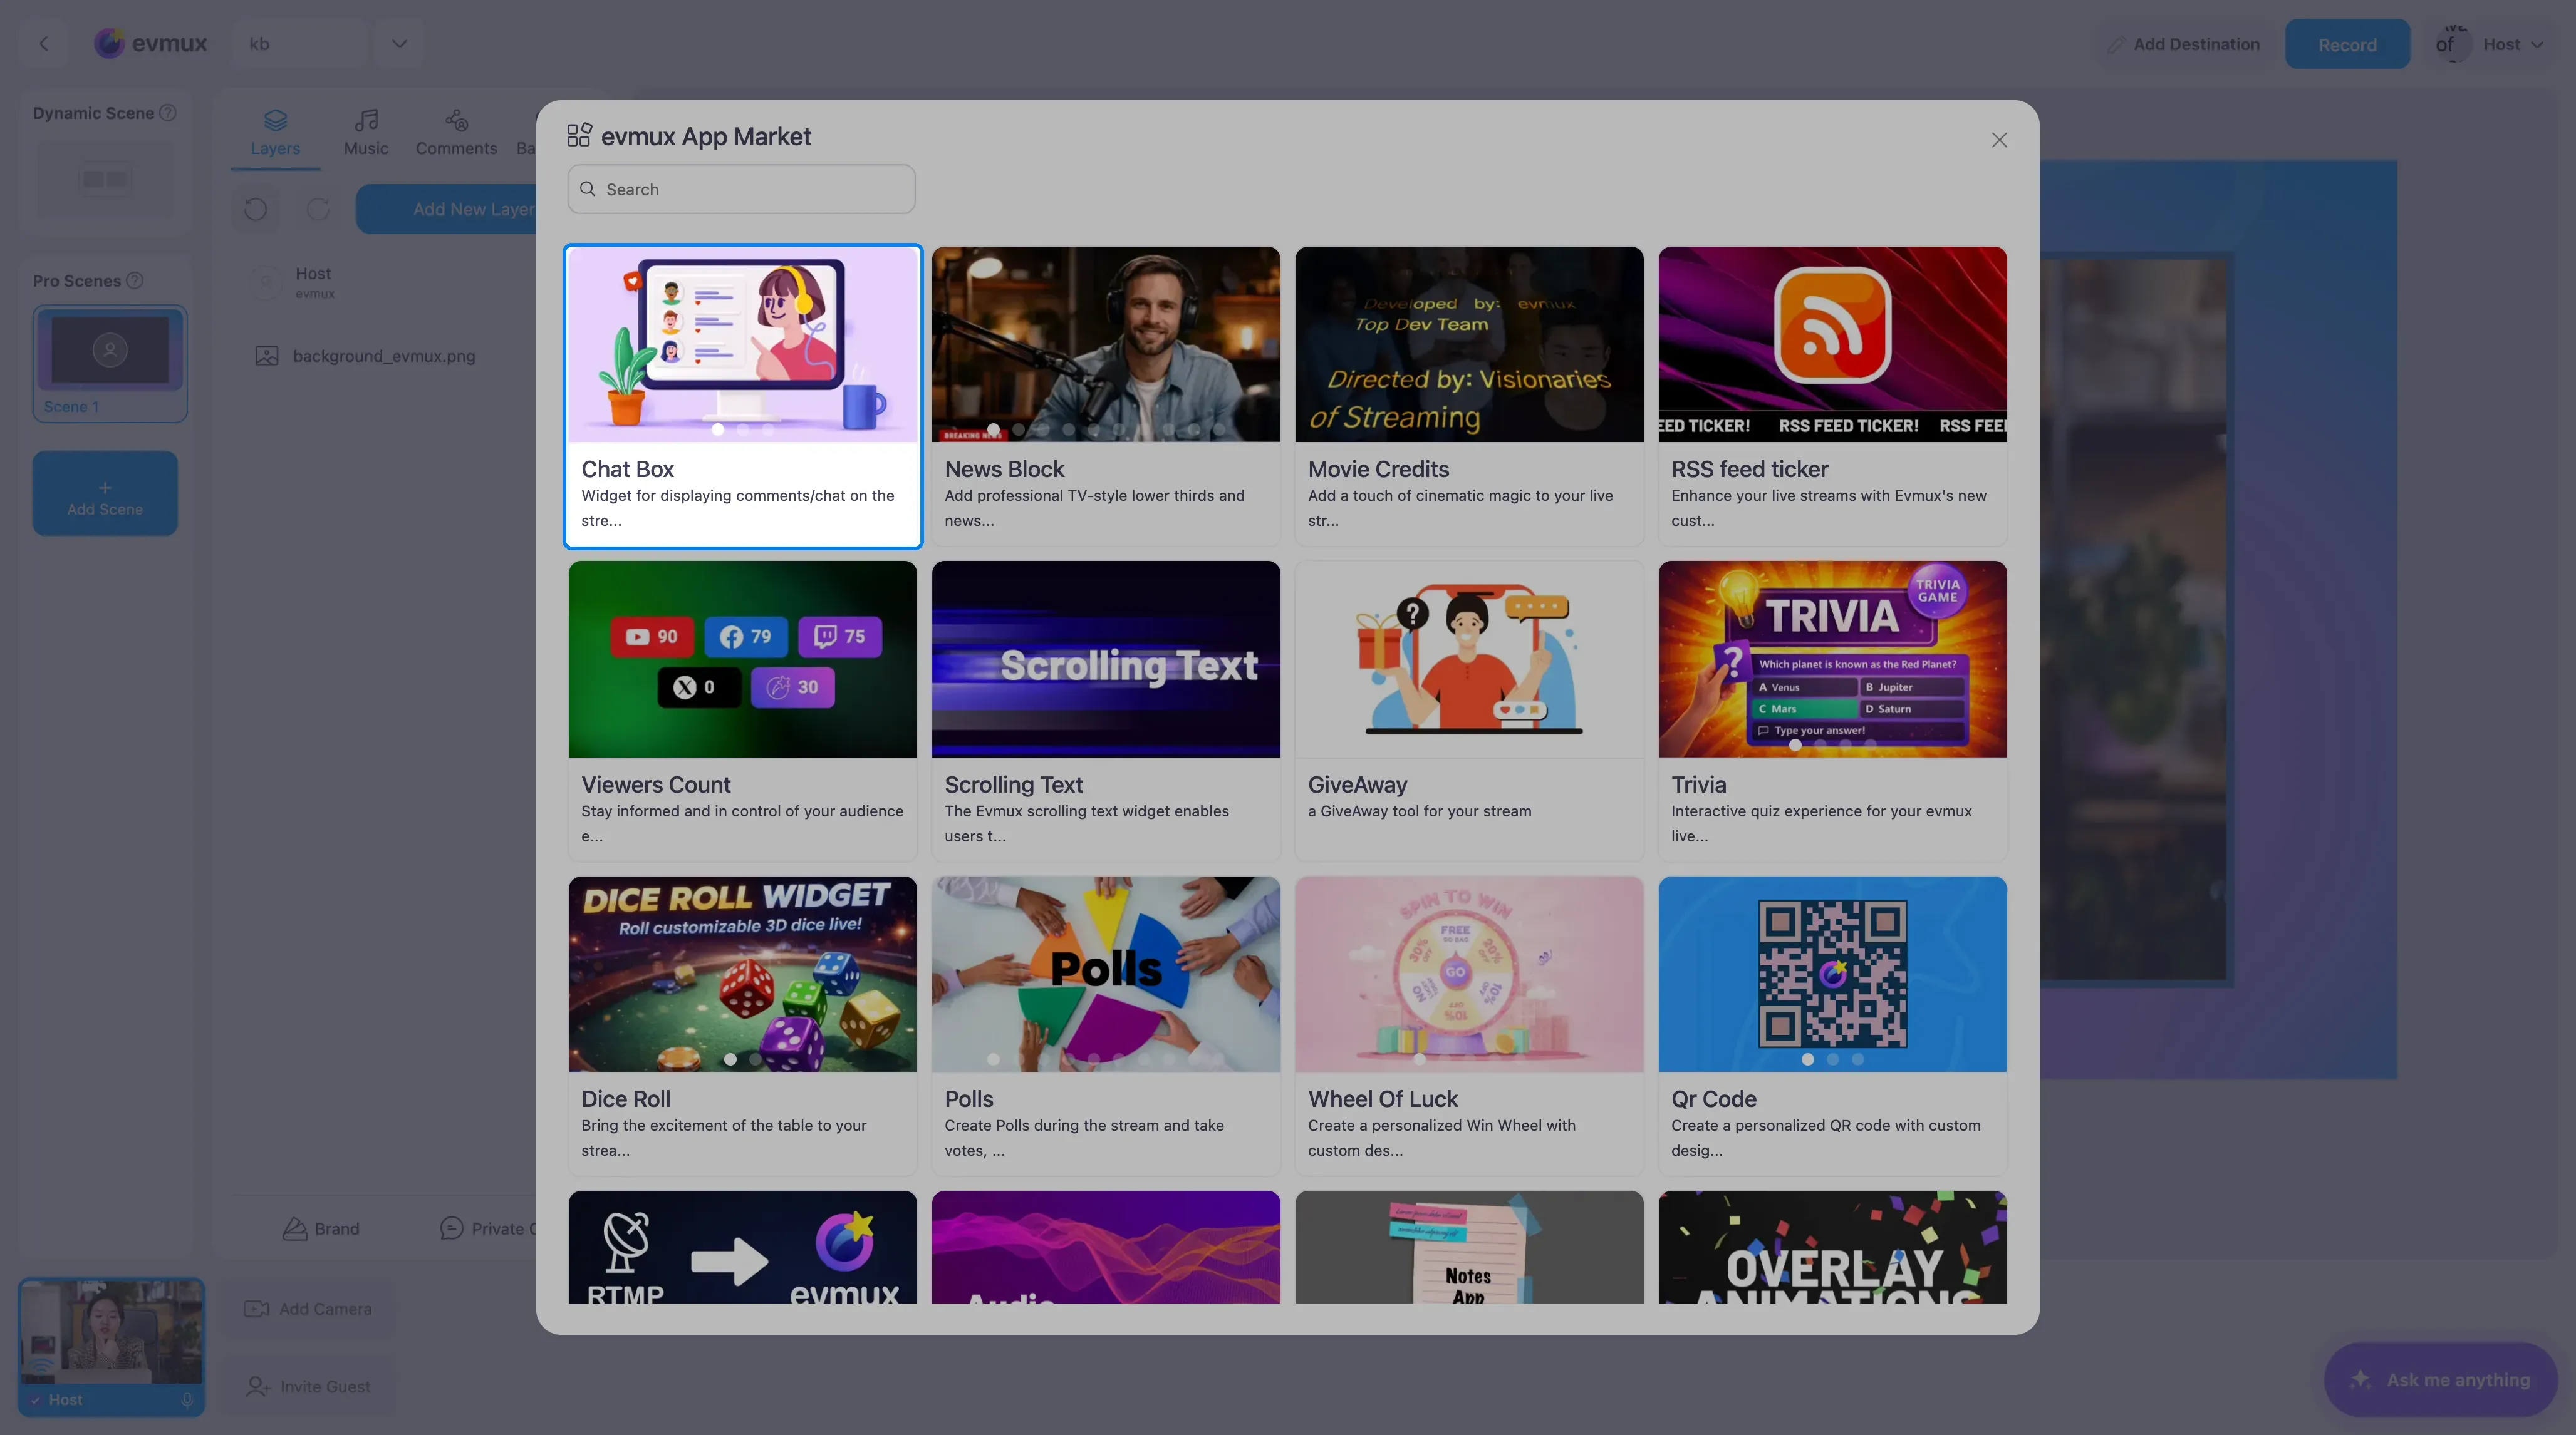Click the Invite Guest button

tap(308, 1387)
